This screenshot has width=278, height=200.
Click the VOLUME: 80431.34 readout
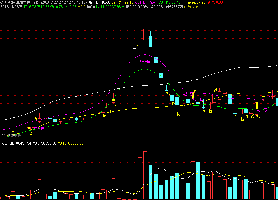click(x=16, y=143)
